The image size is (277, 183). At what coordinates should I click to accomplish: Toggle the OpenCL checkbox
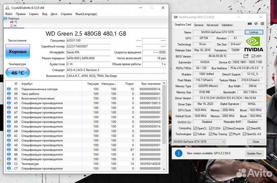[x=195, y=128]
